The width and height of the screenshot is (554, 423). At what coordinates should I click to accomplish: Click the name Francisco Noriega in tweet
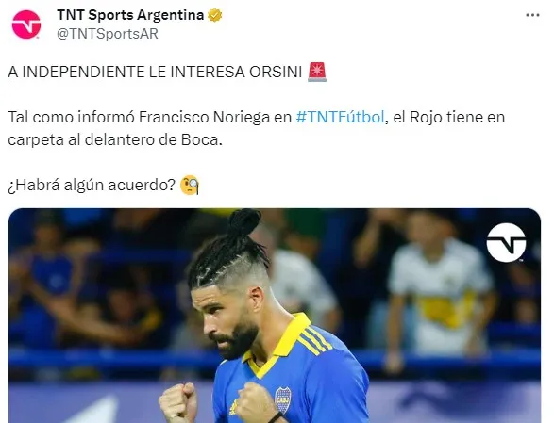coord(204,117)
